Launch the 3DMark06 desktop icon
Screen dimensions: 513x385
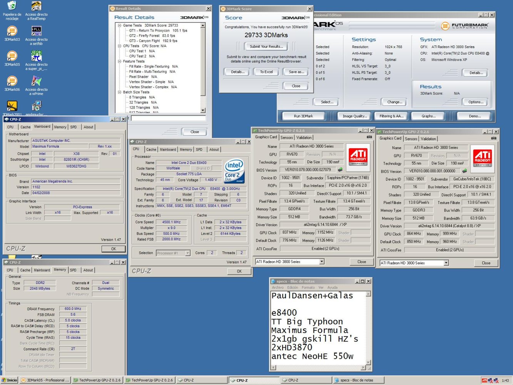point(12,83)
